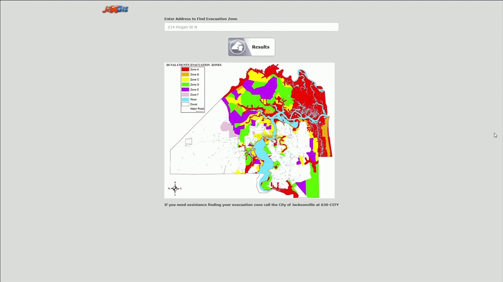Screen dimensions: 503x282
Task: Click the Zone B orange legend swatch
Action: 185,74
